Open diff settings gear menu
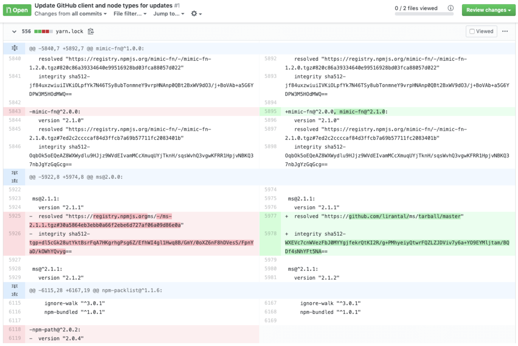This screenshot has width=518, height=346. point(196,14)
